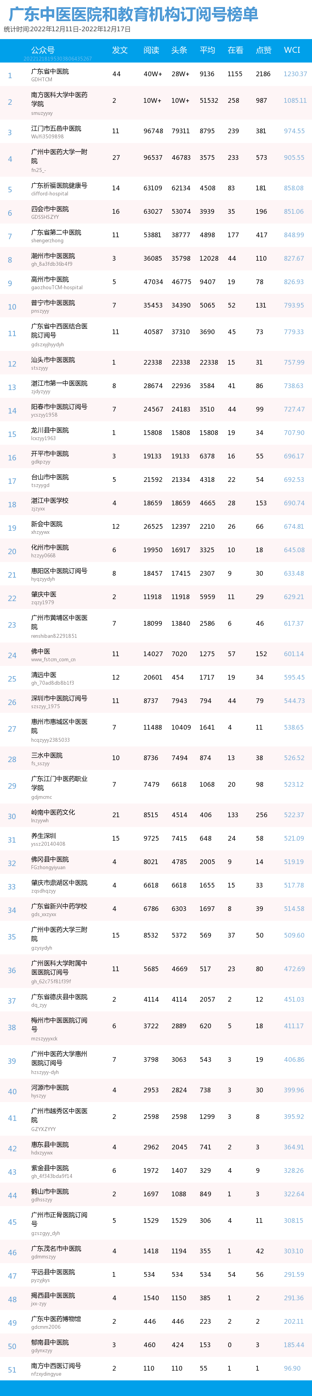This screenshot has height=1396, width=312.
Task: Select 佛中医 row name
Action: [41, 651]
